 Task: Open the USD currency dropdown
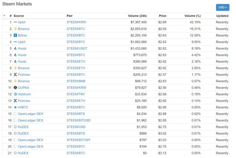222,7
